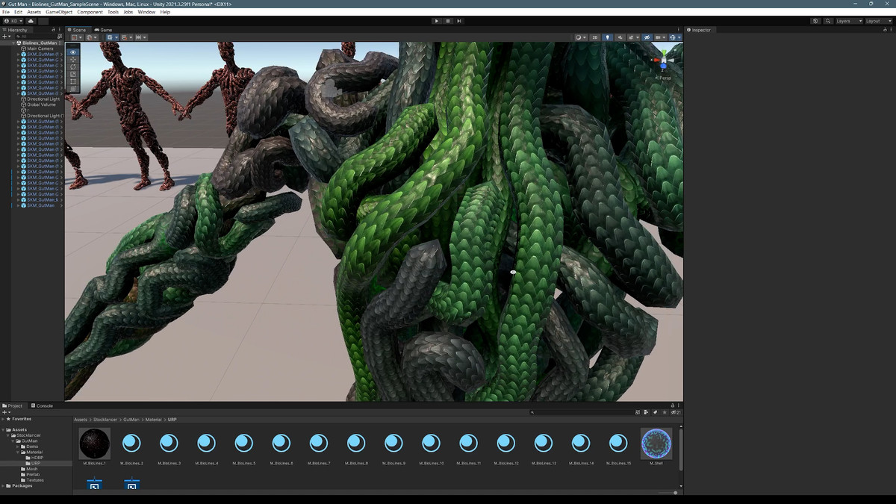Screen dimensions: 896x504
Task: Toggle 2D view mode in Scene
Action: [594, 37]
